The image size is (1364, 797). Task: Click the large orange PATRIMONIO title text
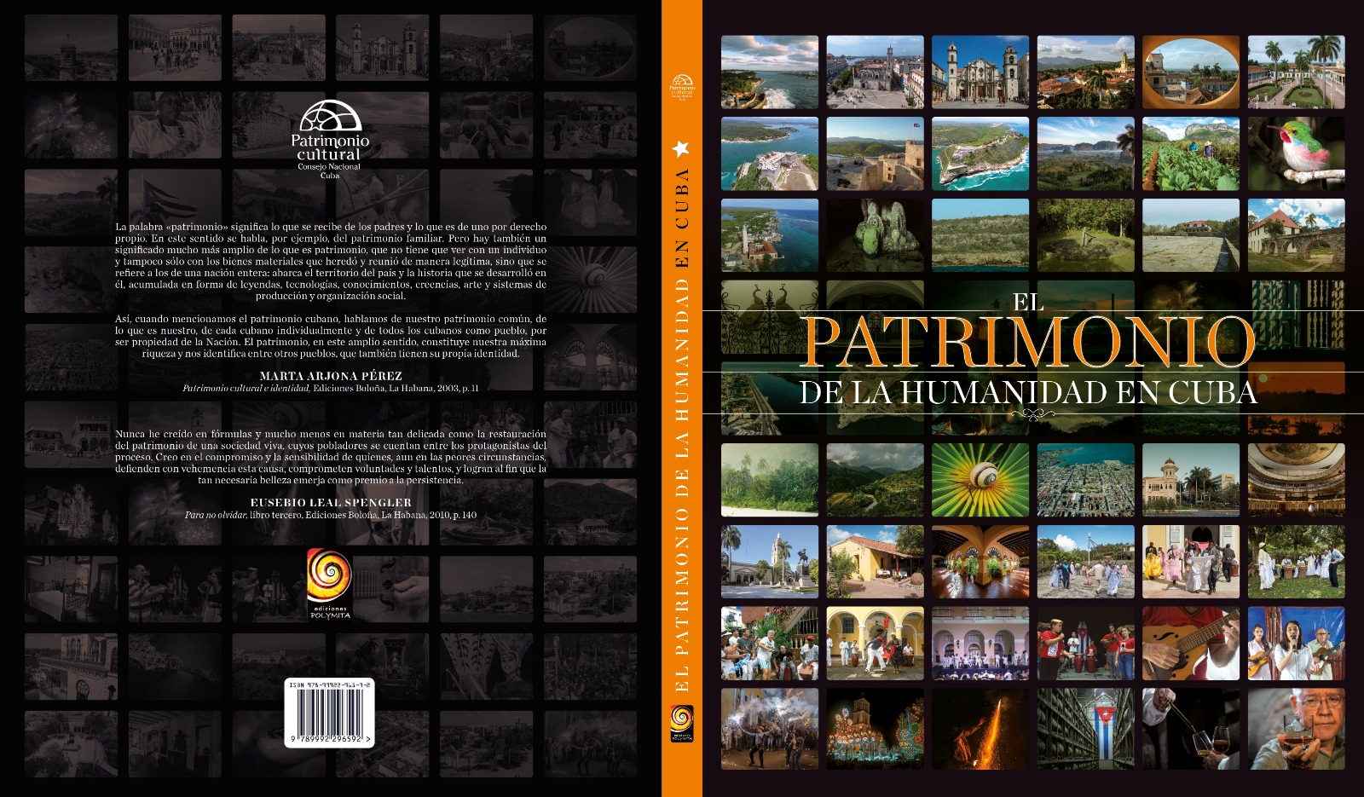pyautogui.click(x=1027, y=344)
